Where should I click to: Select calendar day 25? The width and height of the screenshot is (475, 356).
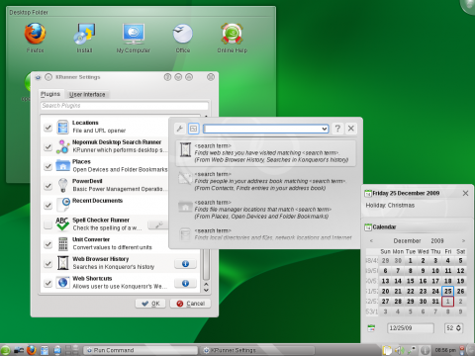(x=447, y=291)
